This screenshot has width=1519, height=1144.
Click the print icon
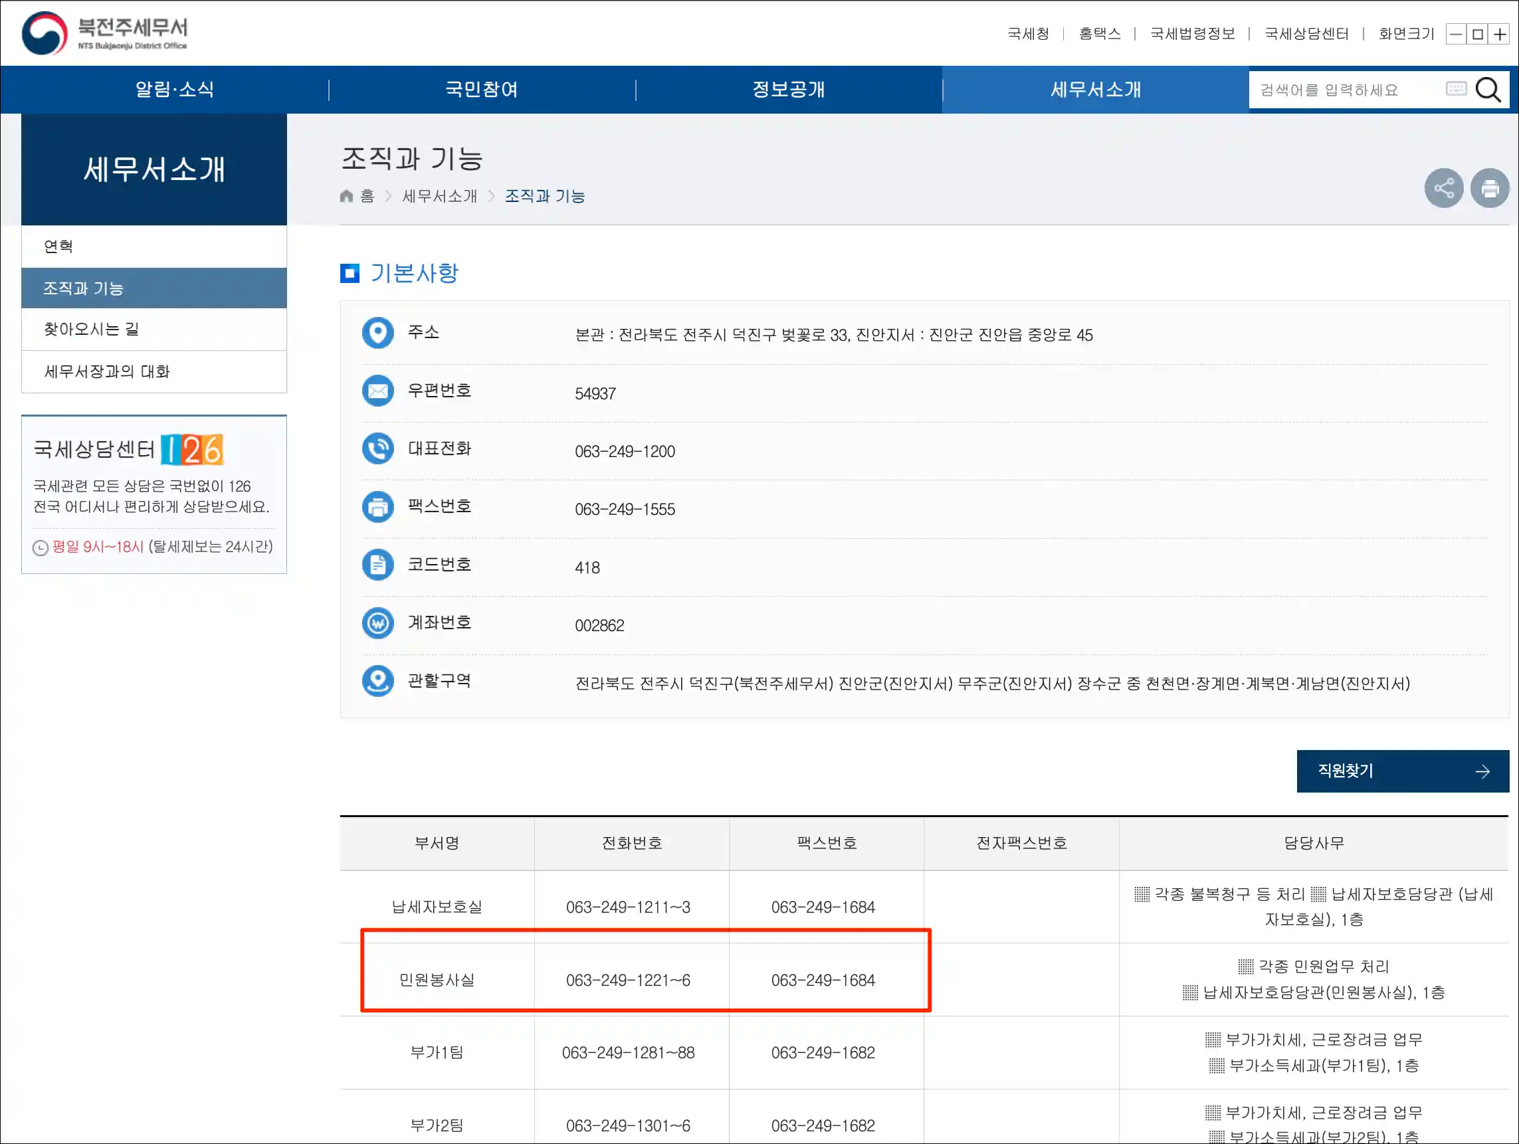[x=1490, y=188]
